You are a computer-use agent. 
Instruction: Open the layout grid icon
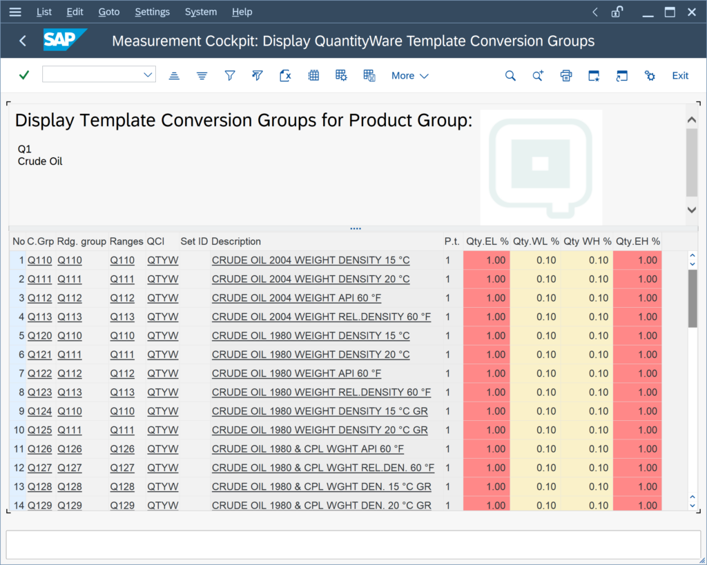[313, 76]
